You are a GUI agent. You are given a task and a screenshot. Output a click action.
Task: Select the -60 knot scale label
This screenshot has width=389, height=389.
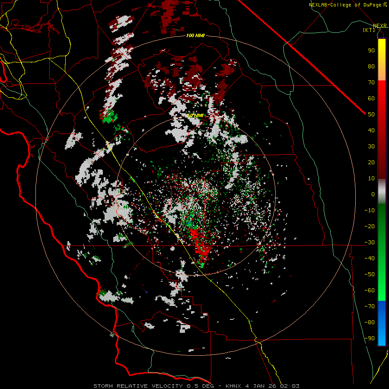click(x=370, y=290)
